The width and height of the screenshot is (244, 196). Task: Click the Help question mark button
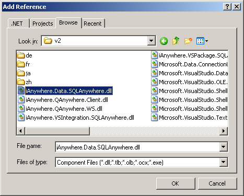click(x=227, y=7)
